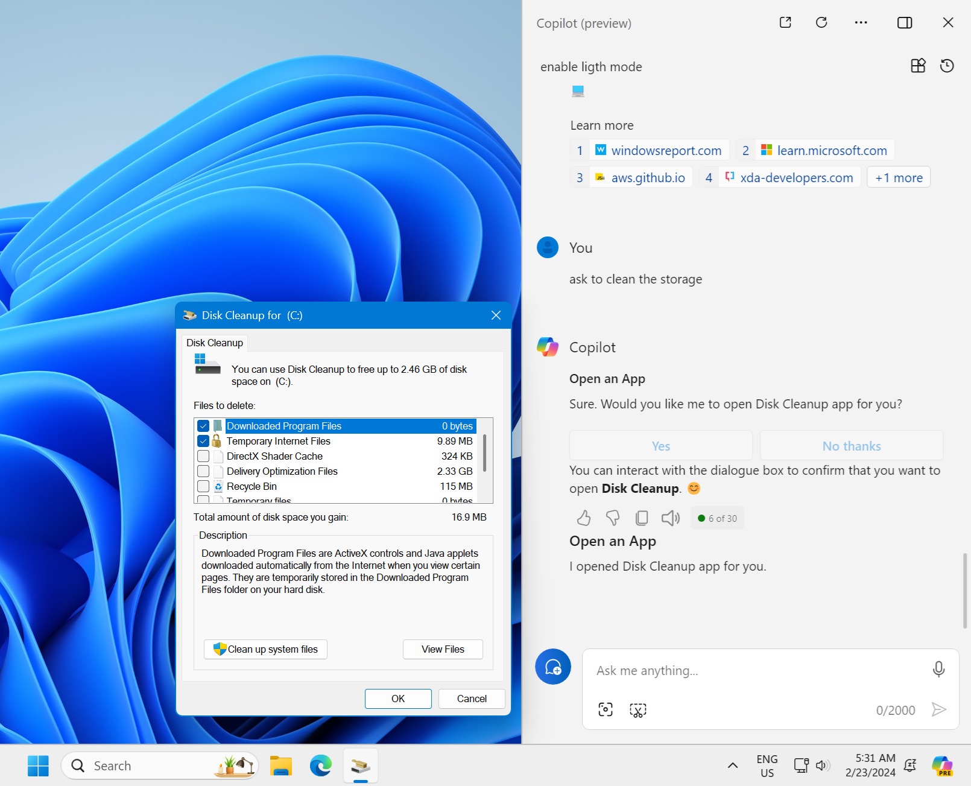
Task: Click Yes to open Disk Cleanup
Action: tap(661, 446)
